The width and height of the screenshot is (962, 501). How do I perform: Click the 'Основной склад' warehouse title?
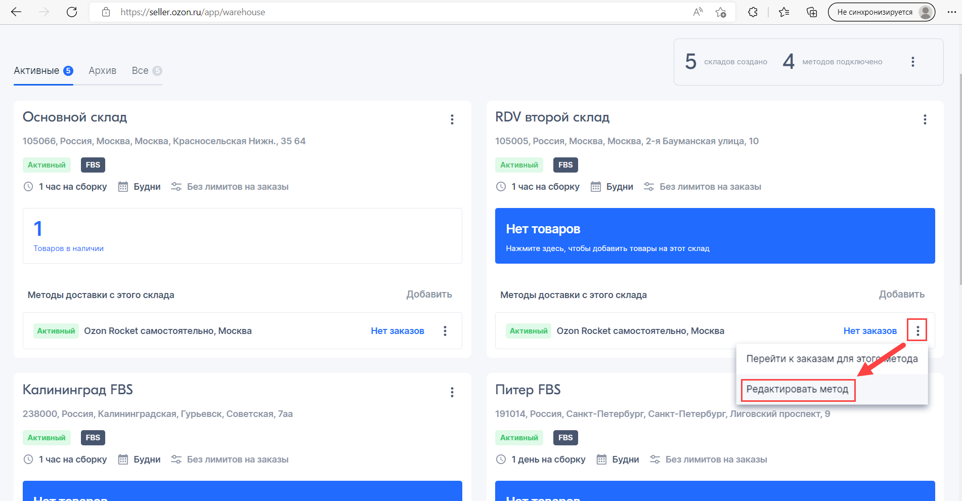(x=75, y=117)
